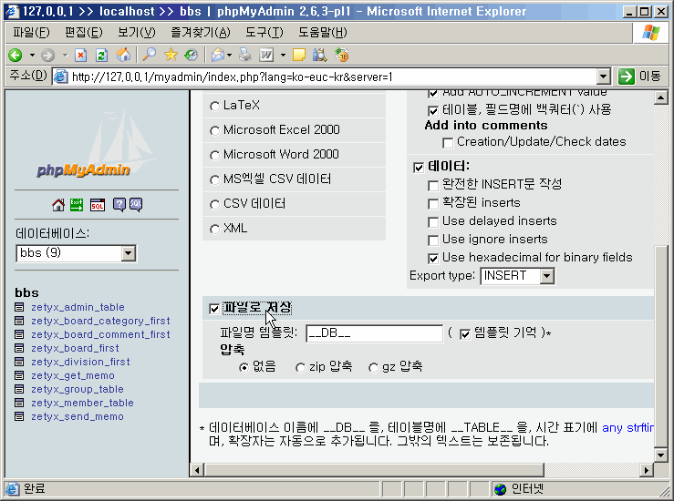Image resolution: width=674 pixels, height=501 pixels.
Task: Open Favorites star toolbar icon
Action: coord(171,55)
